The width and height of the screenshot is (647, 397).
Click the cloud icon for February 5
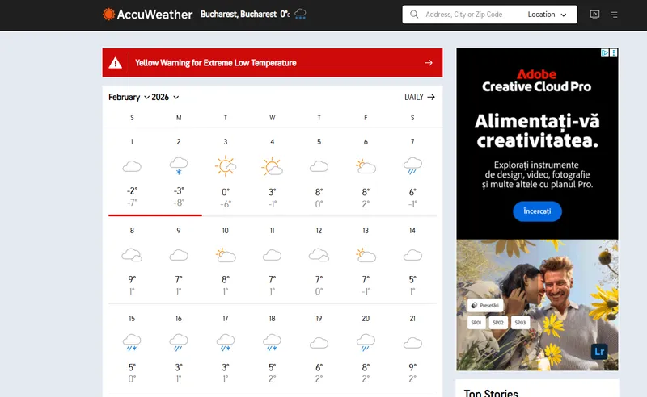click(x=319, y=167)
